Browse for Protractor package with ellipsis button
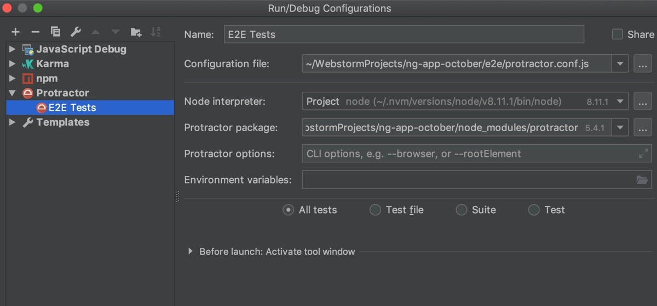This screenshot has width=657, height=306. pos(643,128)
